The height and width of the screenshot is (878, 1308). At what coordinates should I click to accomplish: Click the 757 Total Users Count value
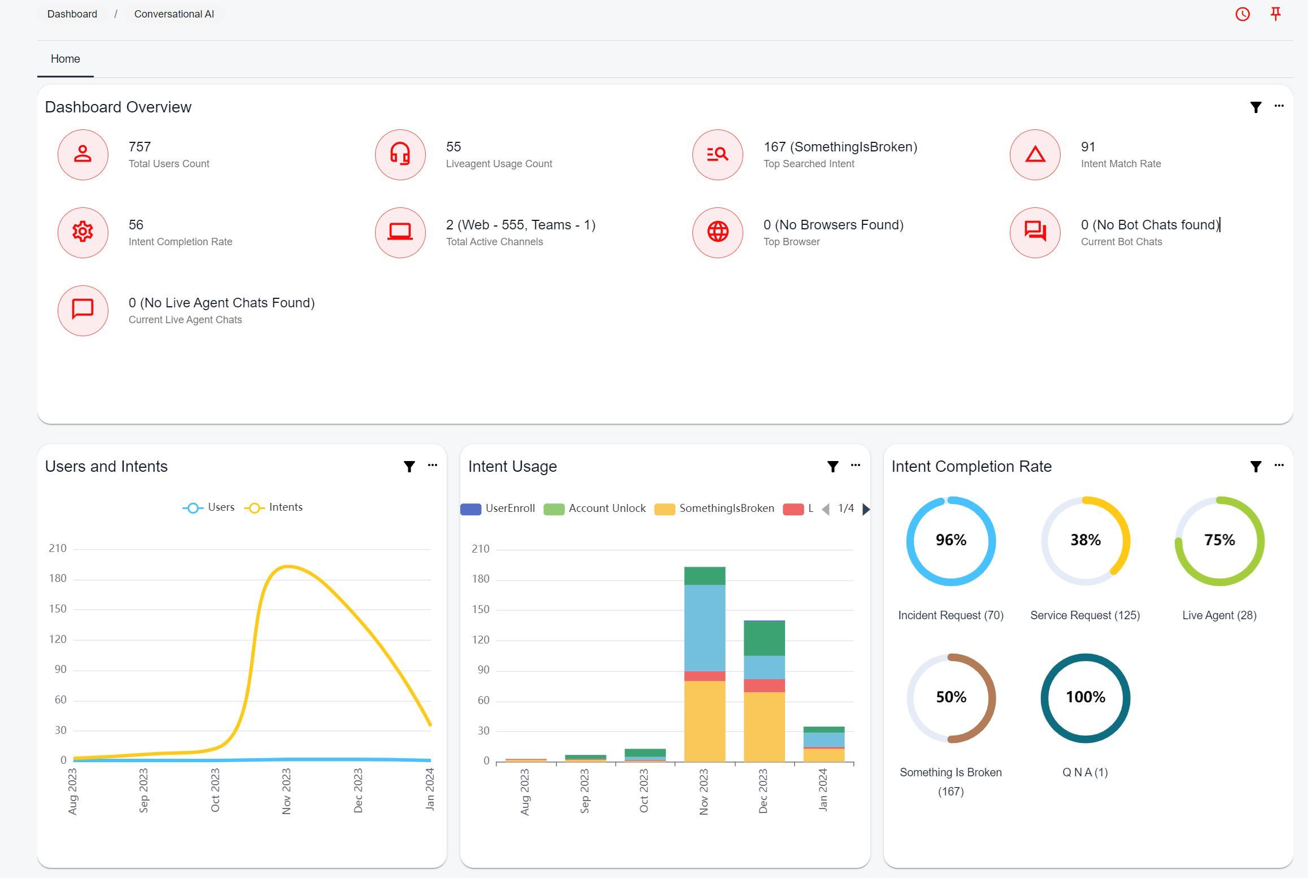click(x=139, y=147)
